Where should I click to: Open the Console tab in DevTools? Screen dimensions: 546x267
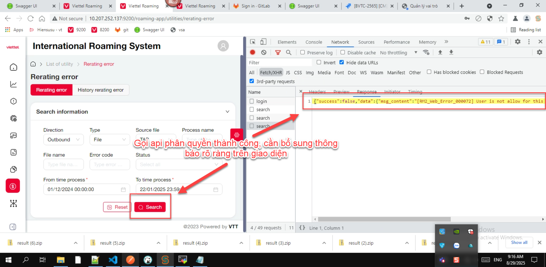tap(314, 42)
